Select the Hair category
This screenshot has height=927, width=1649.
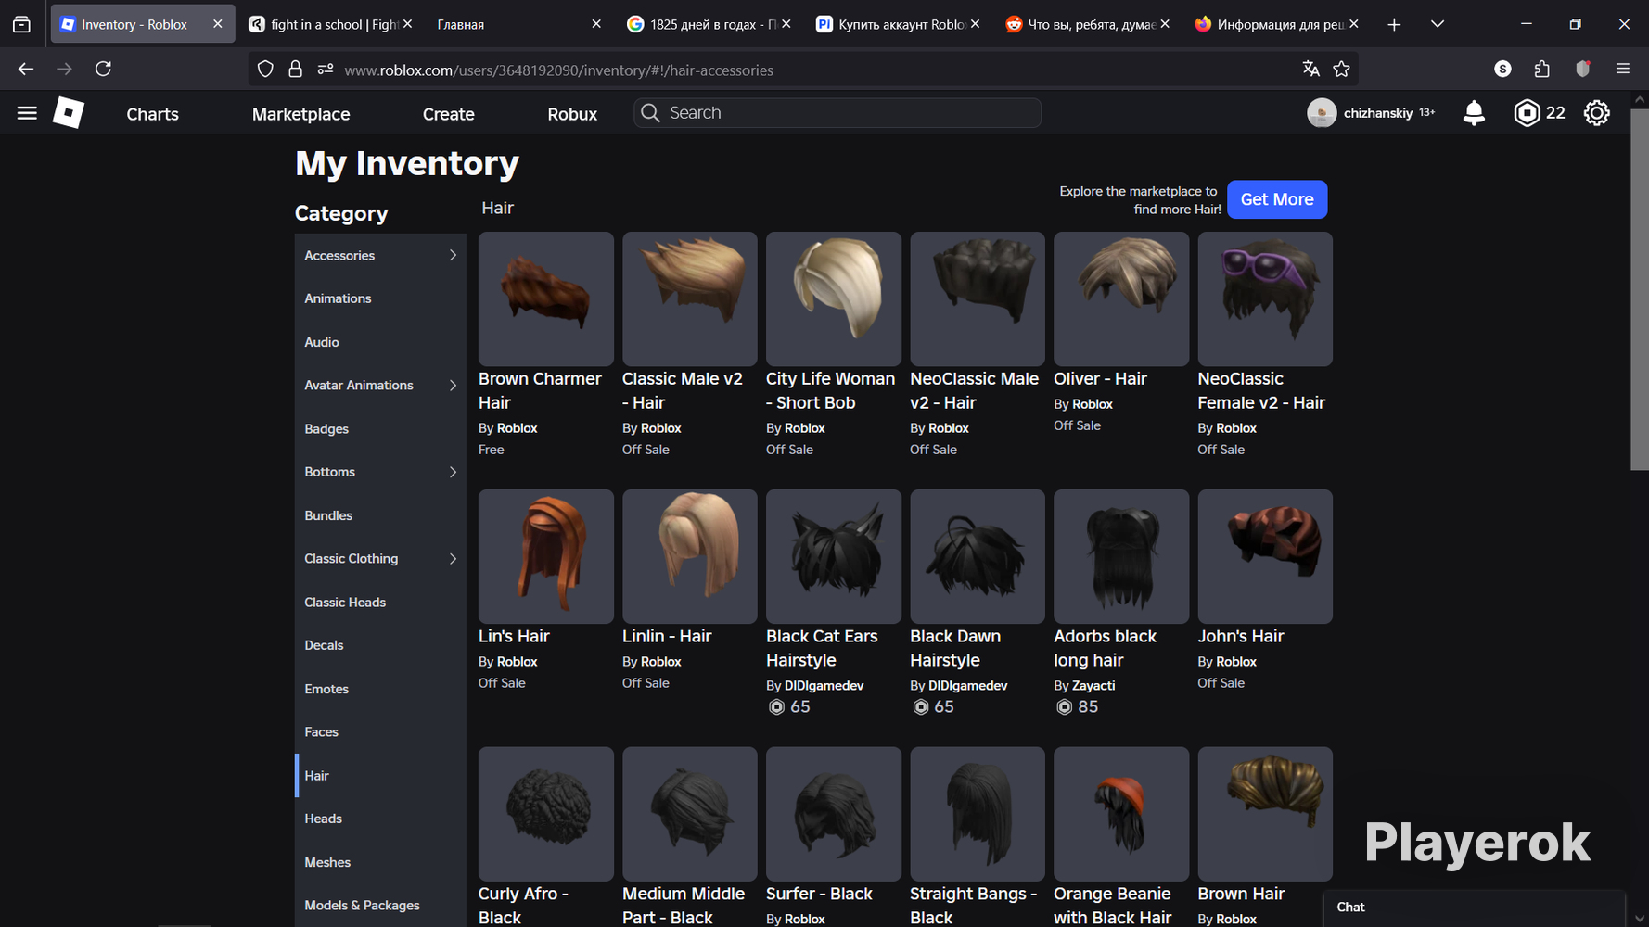pyautogui.click(x=380, y=776)
